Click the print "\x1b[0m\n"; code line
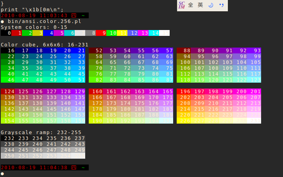 (x=32, y=10)
